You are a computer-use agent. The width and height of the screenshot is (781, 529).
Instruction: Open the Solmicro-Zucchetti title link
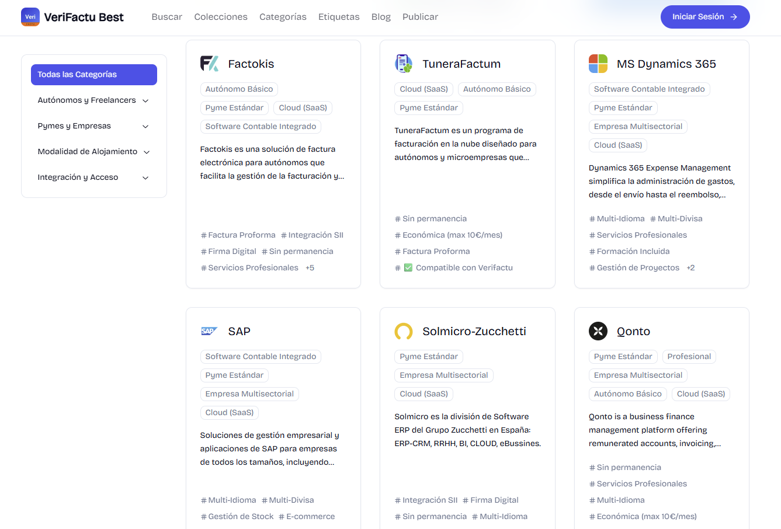click(x=474, y=331)
